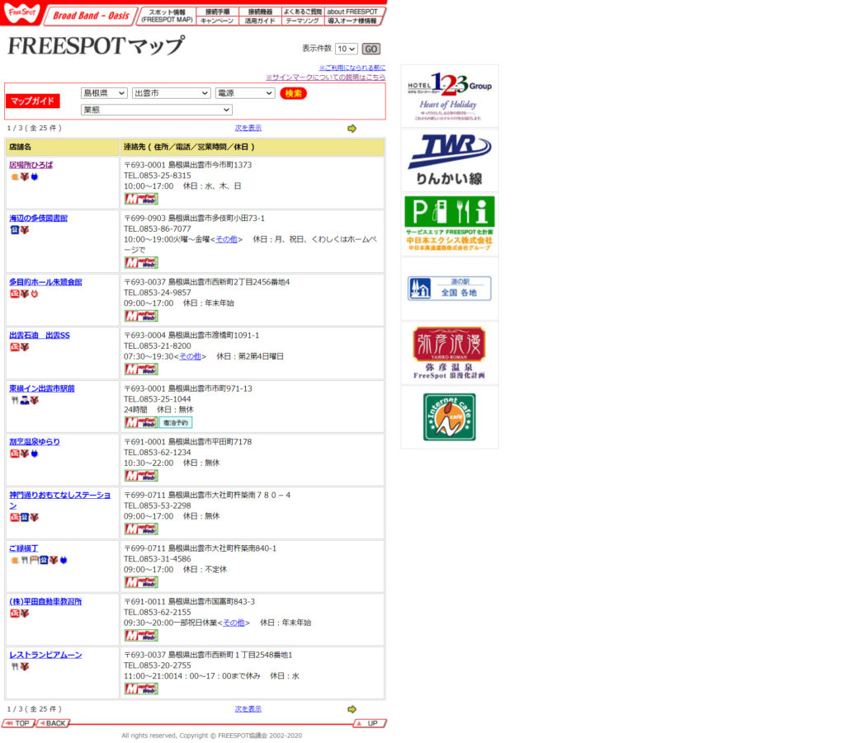
Task: Open the 出雲市 city dropdown
Action: [172, 93]
